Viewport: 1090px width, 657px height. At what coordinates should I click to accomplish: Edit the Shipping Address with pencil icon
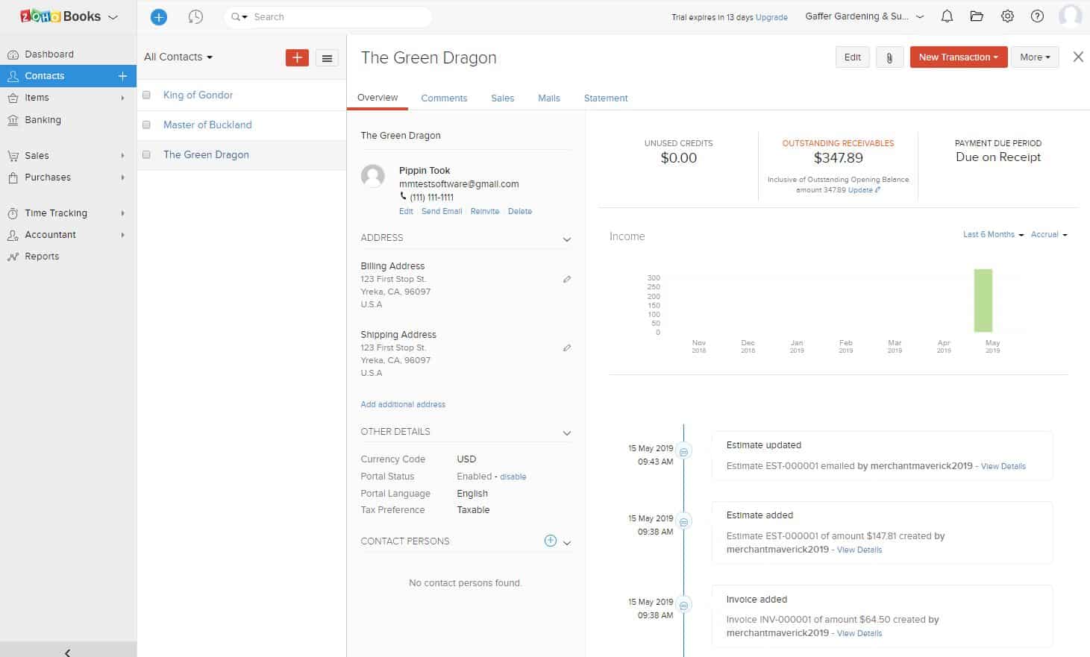coord(567,348)
